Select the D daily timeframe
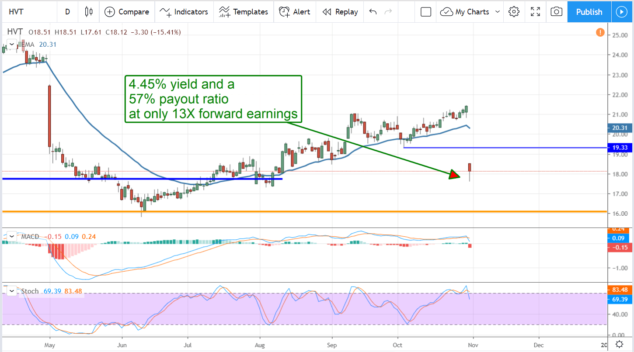 point(67,12)
